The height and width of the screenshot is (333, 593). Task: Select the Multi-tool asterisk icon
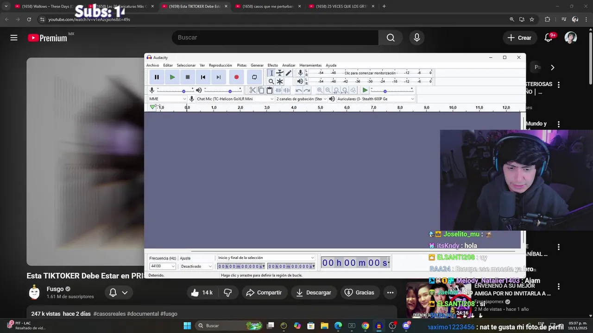click(x=280, y=81)
